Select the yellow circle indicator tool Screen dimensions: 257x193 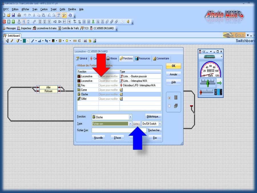(67, 41)
